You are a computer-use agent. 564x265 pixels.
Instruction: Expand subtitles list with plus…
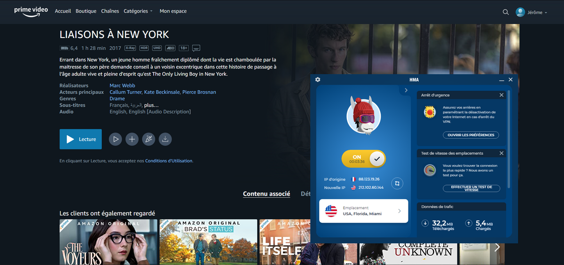[151, 105]
